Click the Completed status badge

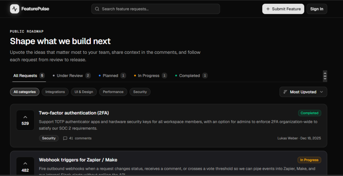tap(310, 113)
